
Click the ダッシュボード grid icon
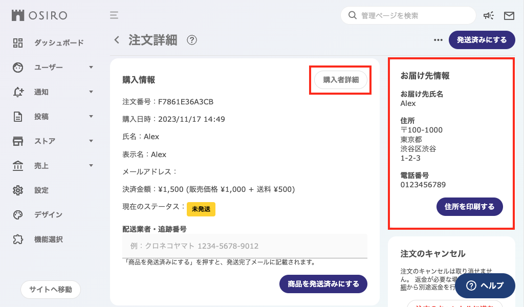click(x=18, y=43)
